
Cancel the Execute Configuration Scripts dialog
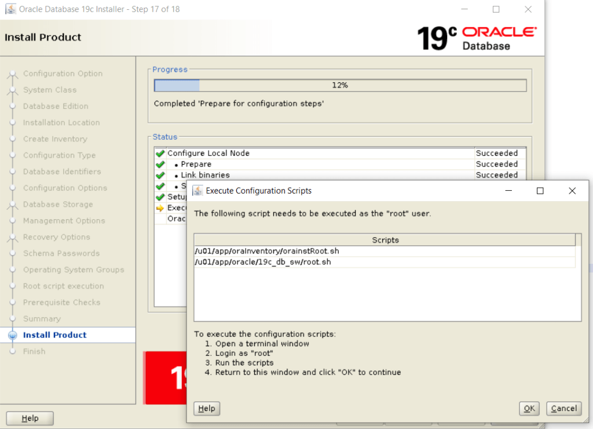(x=563, y=408)
